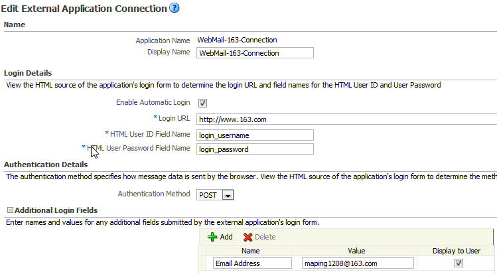Click the Value column header
The image size is (497, 274).
coord(356,251)
